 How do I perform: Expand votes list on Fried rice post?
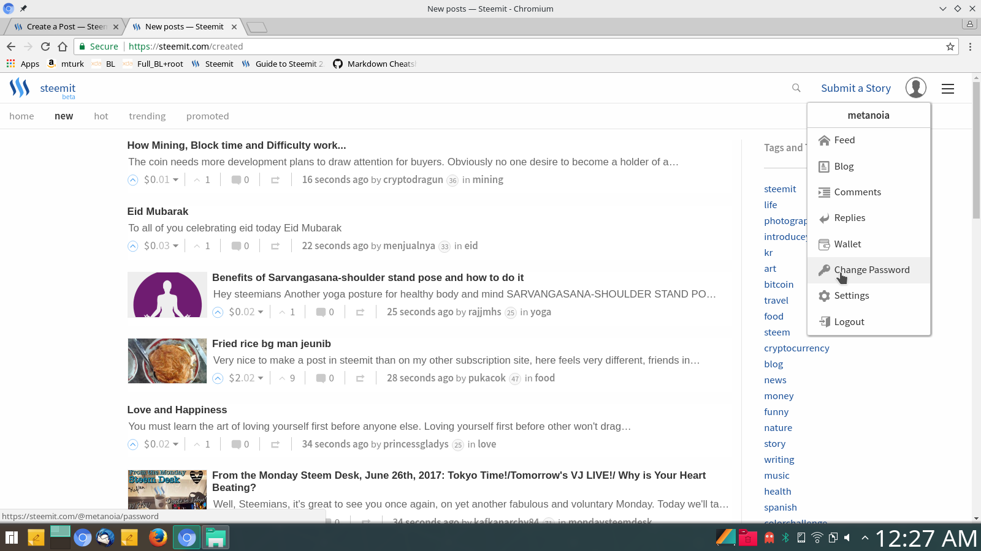[x=287, y=378]
